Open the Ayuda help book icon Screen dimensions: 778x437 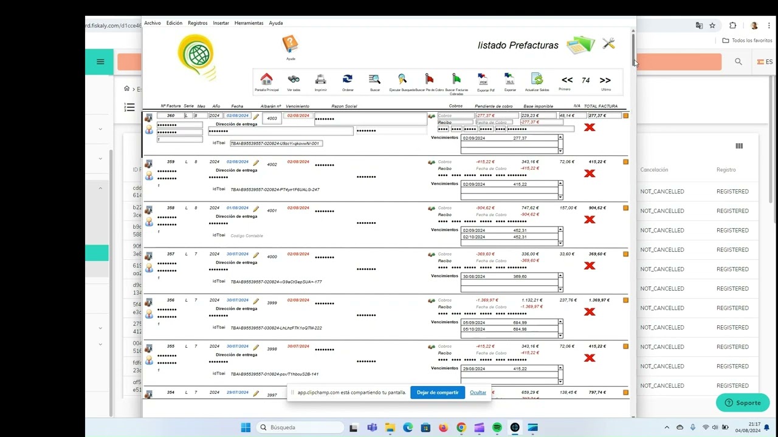[290, 44]
